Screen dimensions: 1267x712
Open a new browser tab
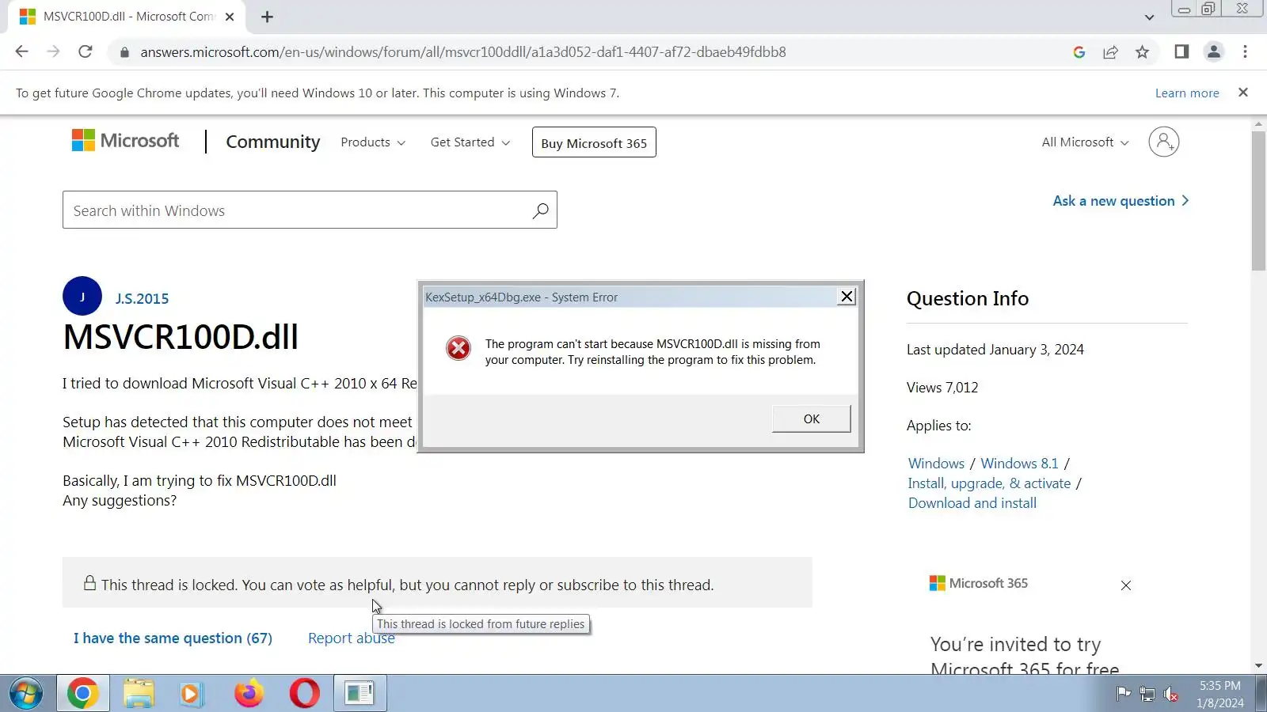click(267, 17)
